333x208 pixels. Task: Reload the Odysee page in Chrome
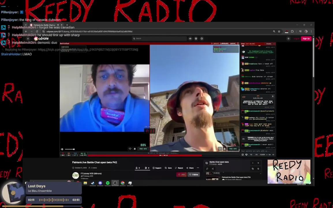click(x=37, y=31)
